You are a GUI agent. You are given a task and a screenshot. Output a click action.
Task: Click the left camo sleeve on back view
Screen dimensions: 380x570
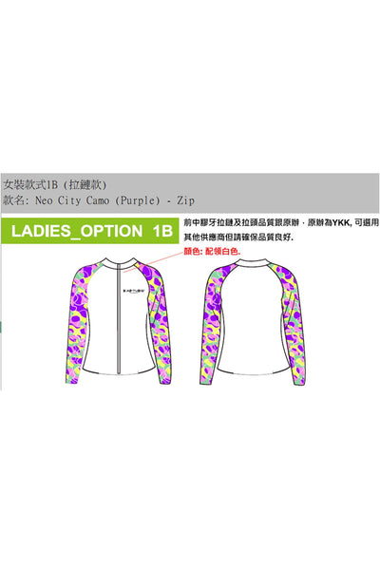tap(216, 322)
